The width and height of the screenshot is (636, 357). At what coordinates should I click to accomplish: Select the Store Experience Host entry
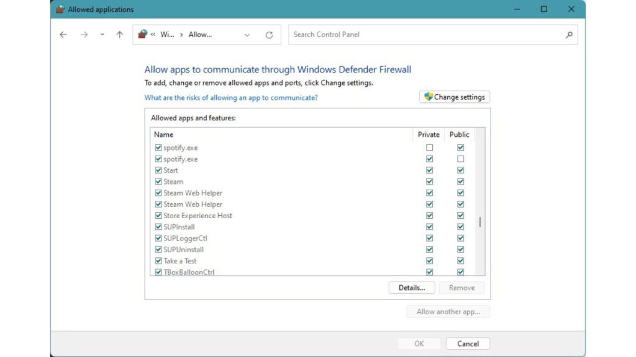click(198, 216)
